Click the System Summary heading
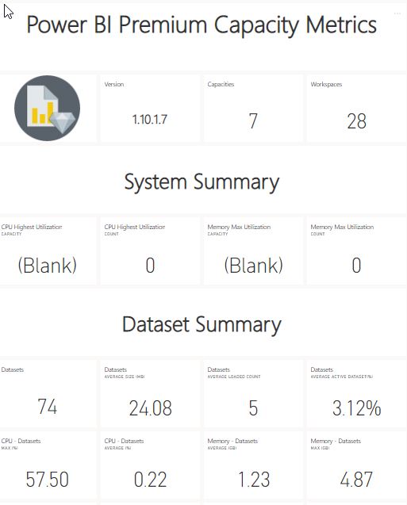This screenshot has width=407, height=505. [x=202, y=182]
